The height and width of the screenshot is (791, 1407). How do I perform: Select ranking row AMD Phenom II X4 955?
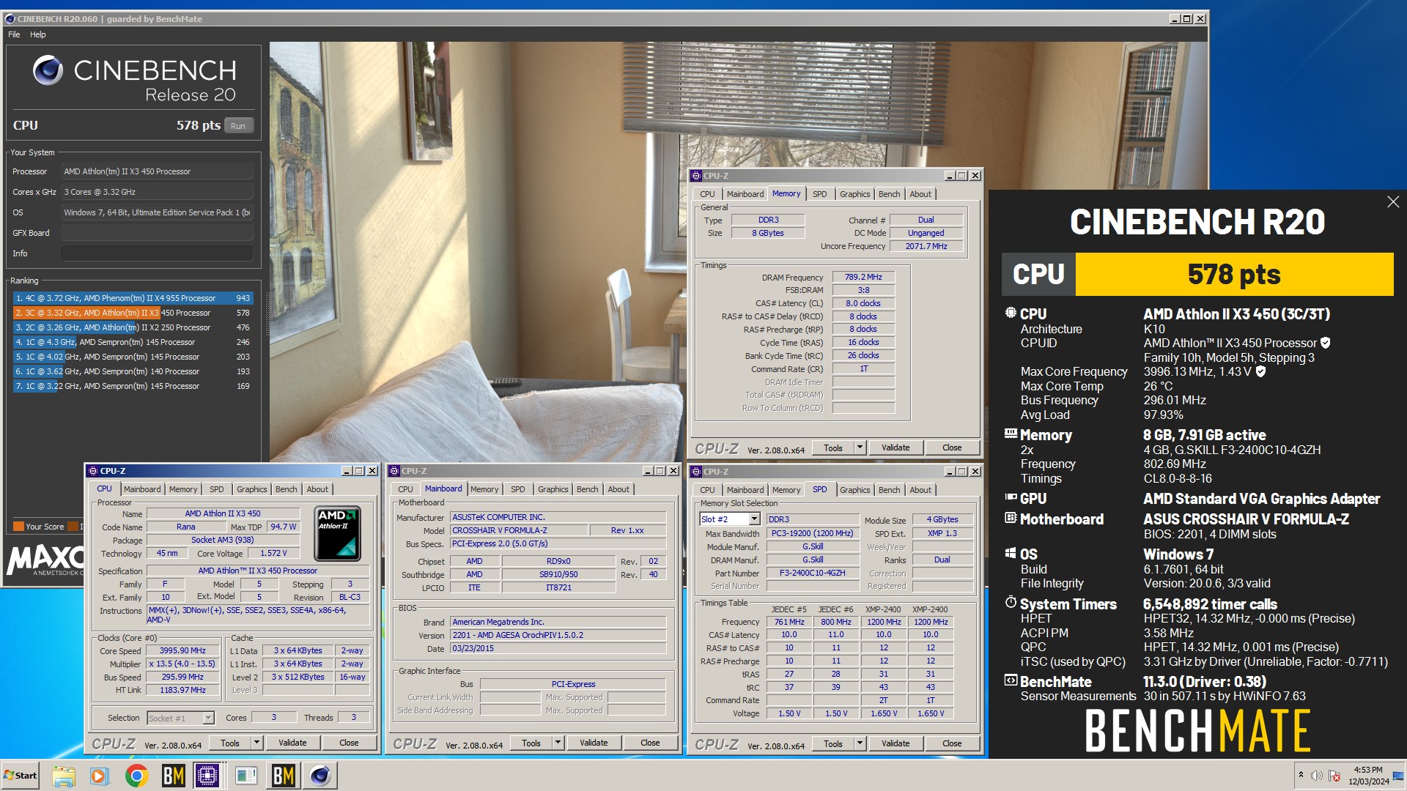pos(133,298)
